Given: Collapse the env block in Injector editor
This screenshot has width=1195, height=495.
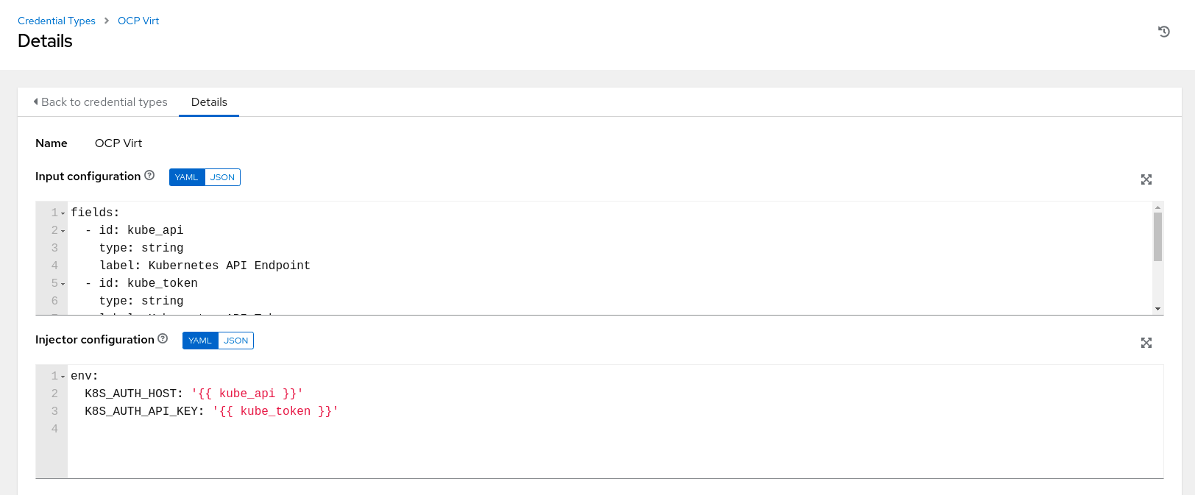Looking at the screenshot, I should [63, 377].
